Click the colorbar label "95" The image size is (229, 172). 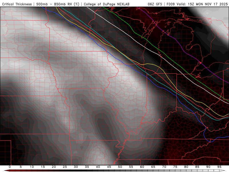tap(219, 167)
